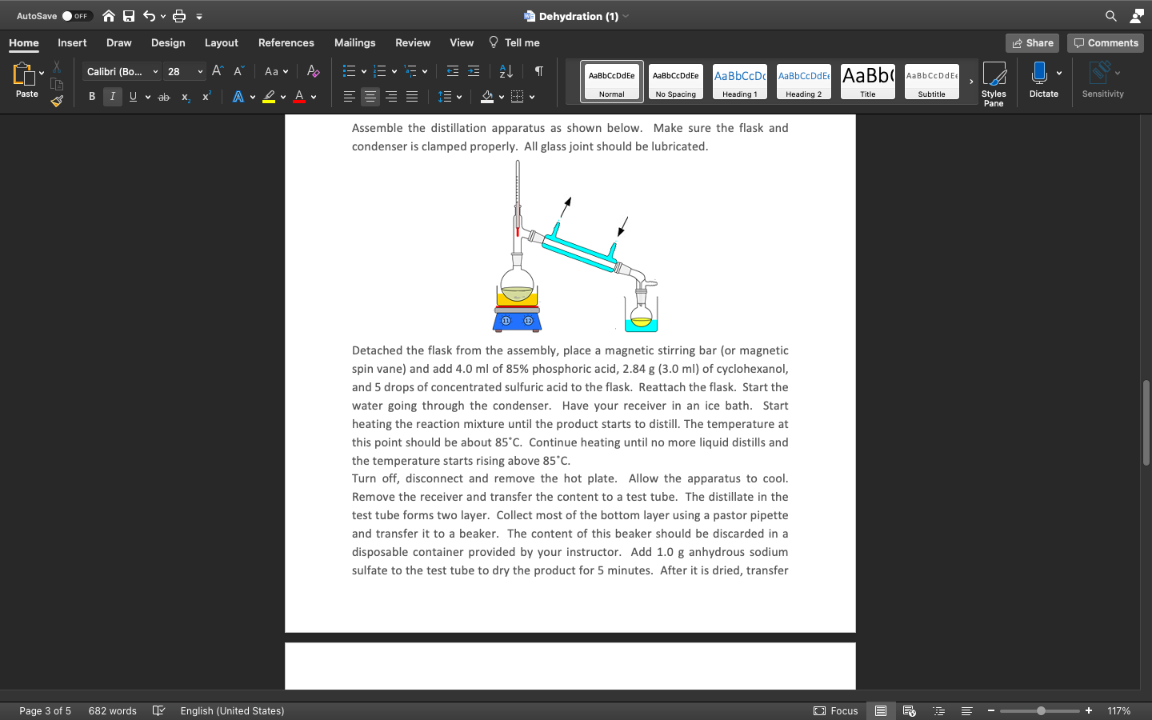Image resolution: width=1152 pixels, height=720 pixels.
Task: Expand the styles gallery arrow
Action: (x=971, y=82)
